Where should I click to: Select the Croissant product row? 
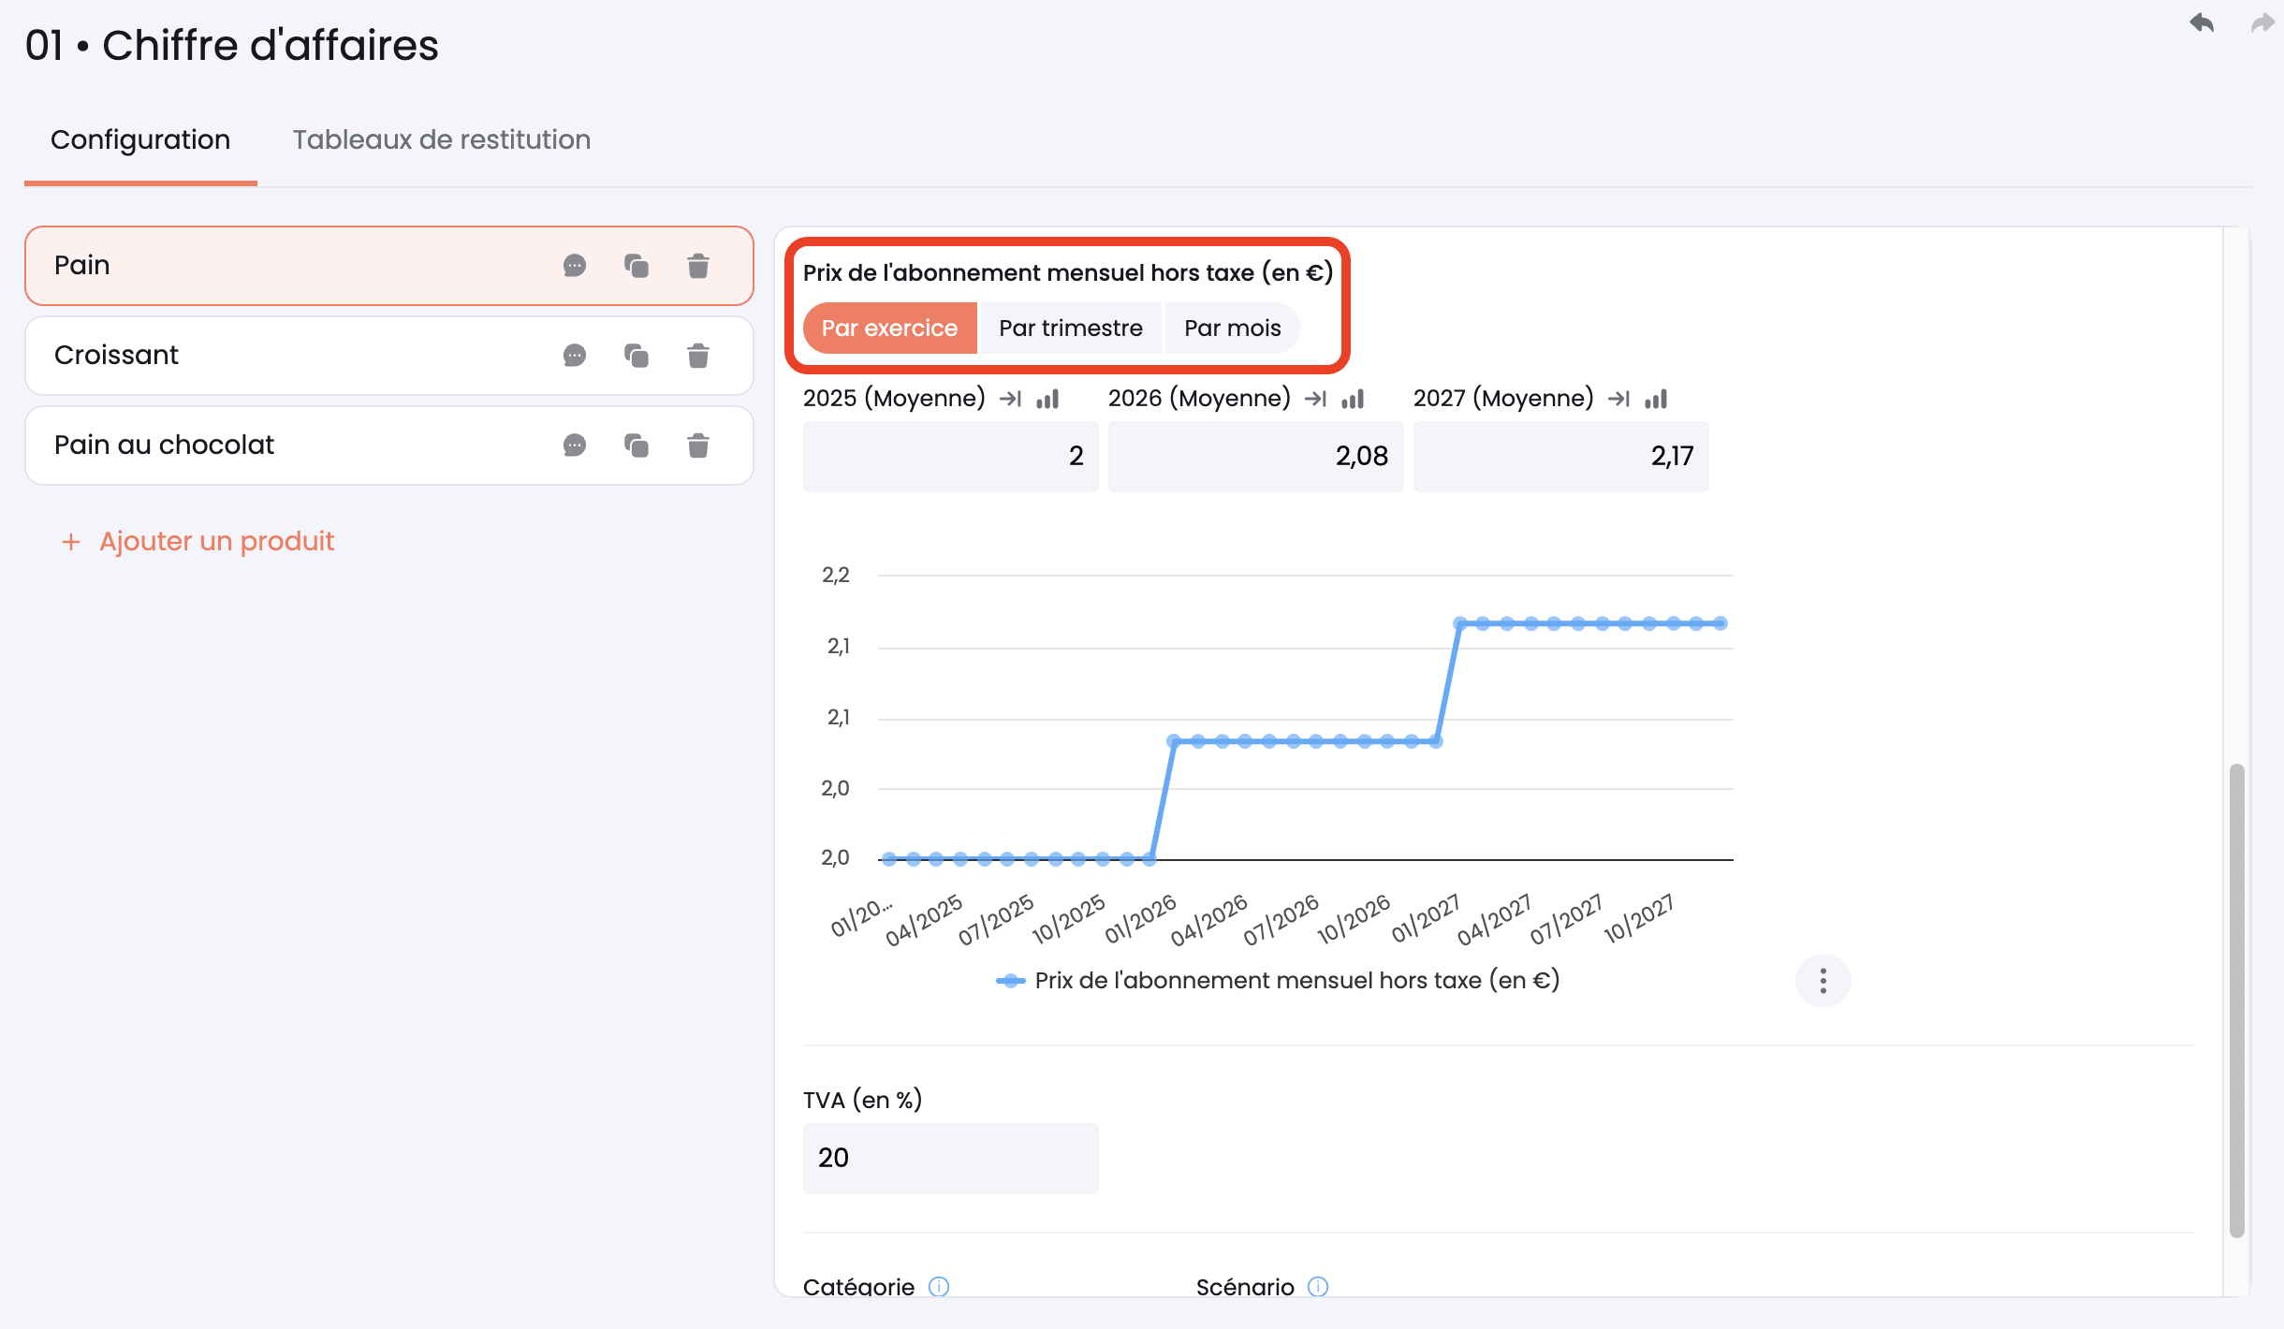389,356
